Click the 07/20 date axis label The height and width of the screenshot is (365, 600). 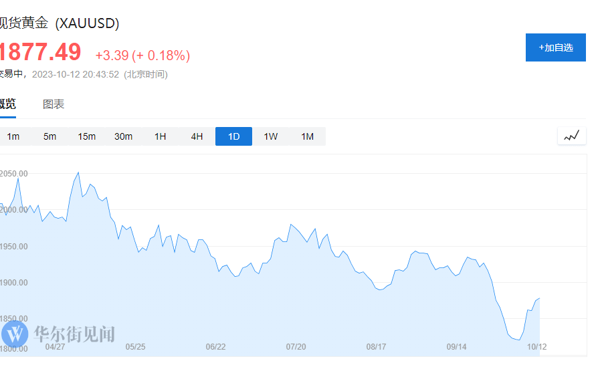point(296,347)
